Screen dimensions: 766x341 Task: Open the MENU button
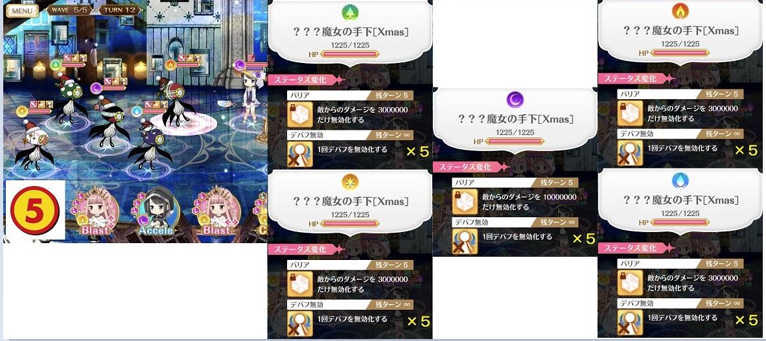pos(22,10)
